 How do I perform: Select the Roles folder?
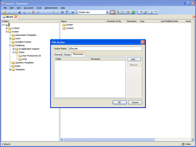click(18, 66)
